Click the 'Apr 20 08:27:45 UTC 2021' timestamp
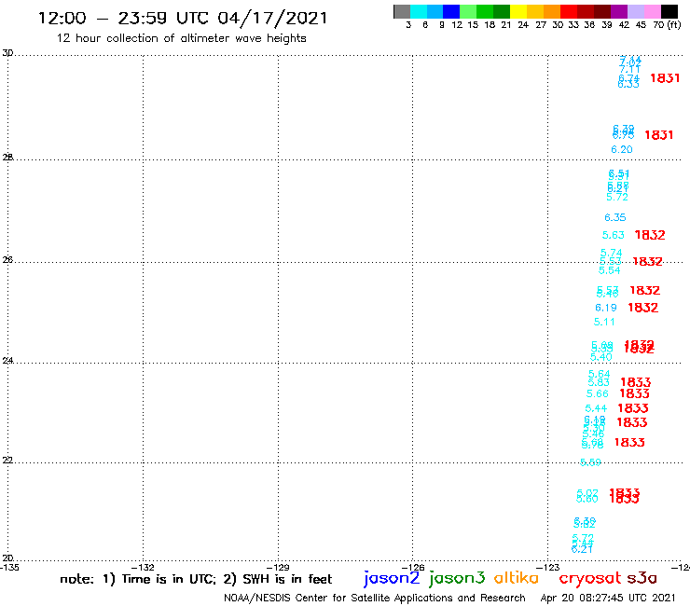This screenshot has height=606, width=690. [x=608, y=598]
